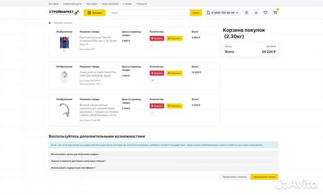Open the Помощь menu in top bar
Viewport: 323px width, 195px height.
(x=141, y=4)
